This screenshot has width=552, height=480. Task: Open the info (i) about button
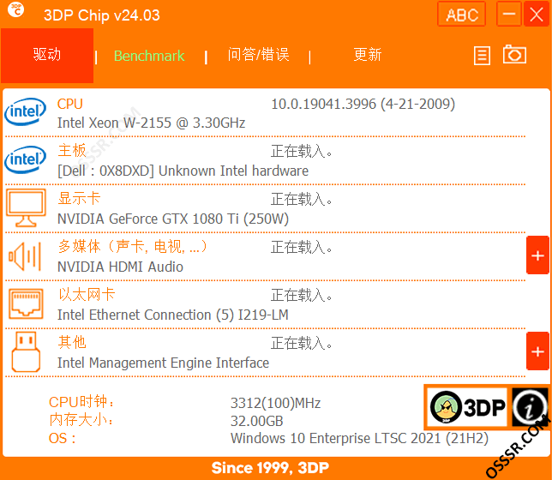coord(530,407)
